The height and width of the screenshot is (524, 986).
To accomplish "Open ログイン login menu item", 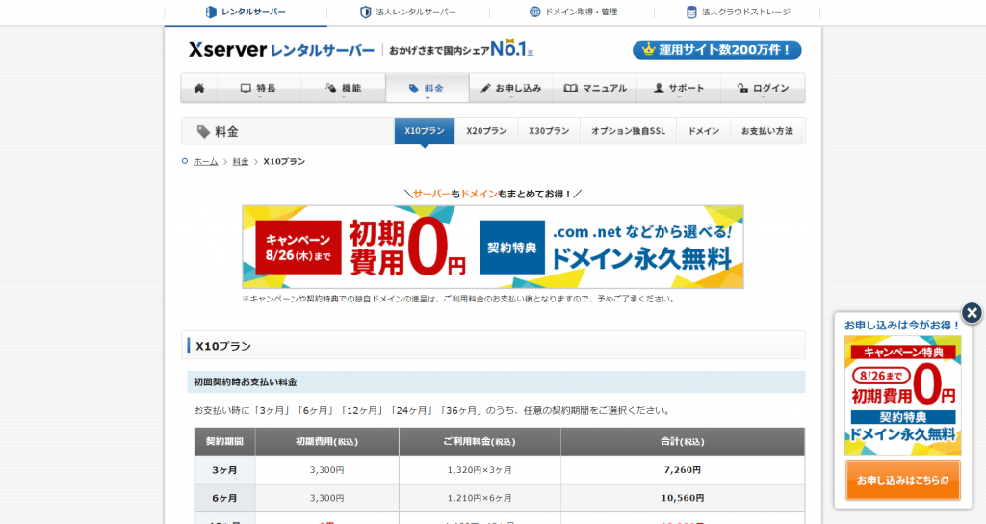I will 763,88.
